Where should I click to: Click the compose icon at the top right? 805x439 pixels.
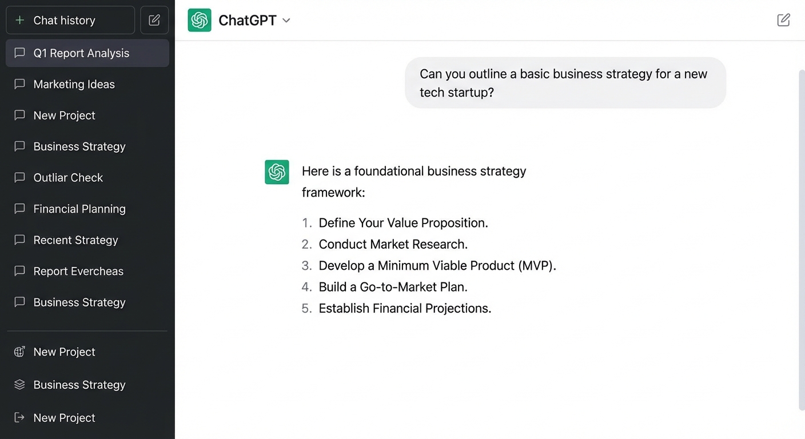[x=783, y=19]
